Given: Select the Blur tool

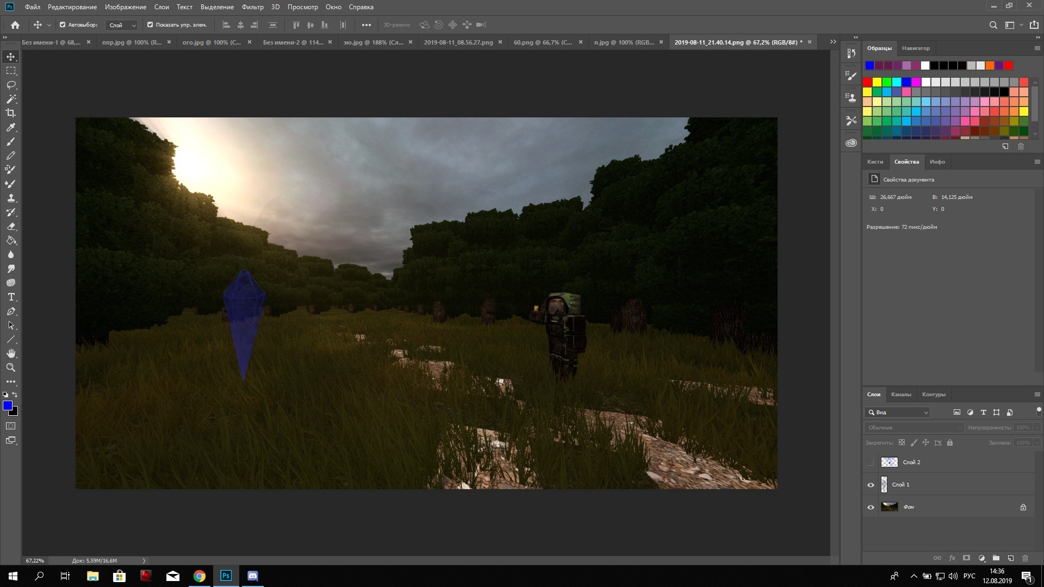Looking at the screenshot, I should (11, 255).
